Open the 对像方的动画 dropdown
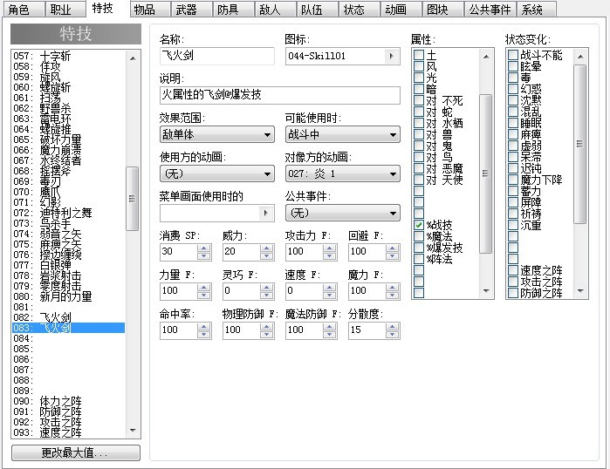 tap(343, 173)
